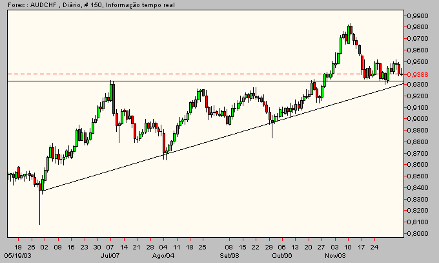Click the Jul/07 month label
The width and height of the screenshot is (439, 263).
110,256
